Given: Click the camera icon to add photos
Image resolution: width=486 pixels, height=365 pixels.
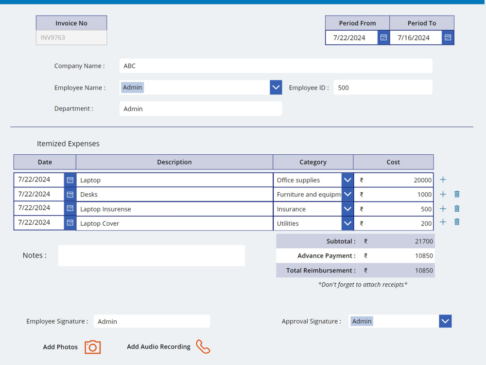Looking at the screenshot, I should pyautogui.click(x=93, y=347).
